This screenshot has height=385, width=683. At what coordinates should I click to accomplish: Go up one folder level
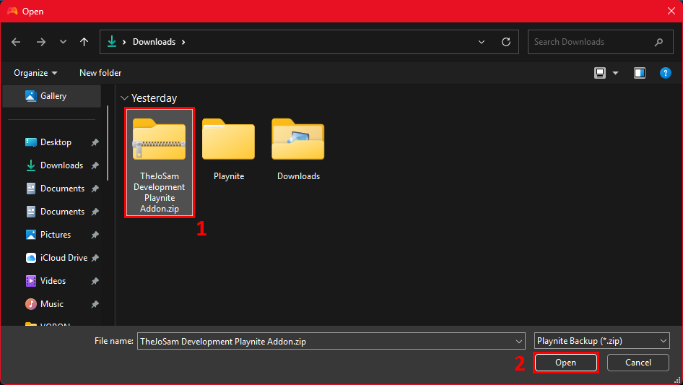point(84,42)
